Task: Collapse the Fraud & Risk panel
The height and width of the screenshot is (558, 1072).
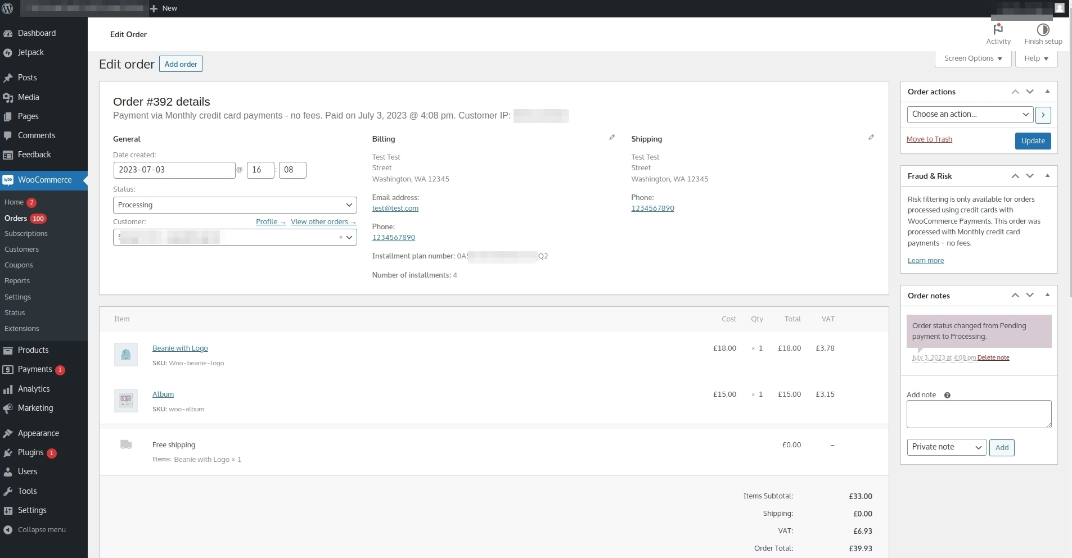Action: pyautogui.click(x=1047, y=176)
